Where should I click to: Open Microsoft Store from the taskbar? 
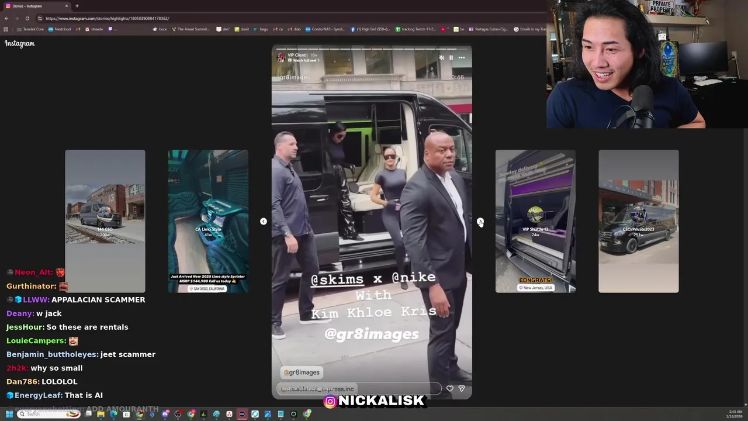126,414
